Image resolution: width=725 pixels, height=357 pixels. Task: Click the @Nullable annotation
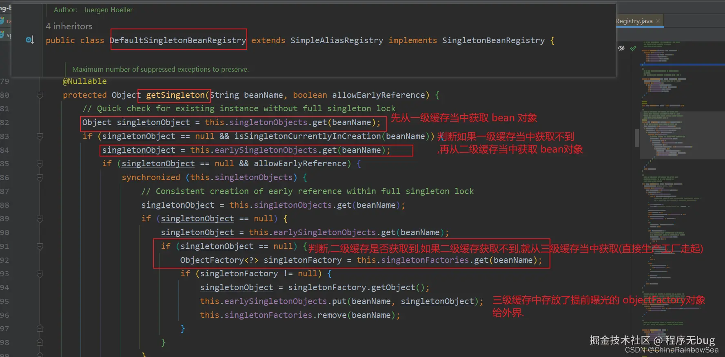pyautogui.click(x=84, y=81)
